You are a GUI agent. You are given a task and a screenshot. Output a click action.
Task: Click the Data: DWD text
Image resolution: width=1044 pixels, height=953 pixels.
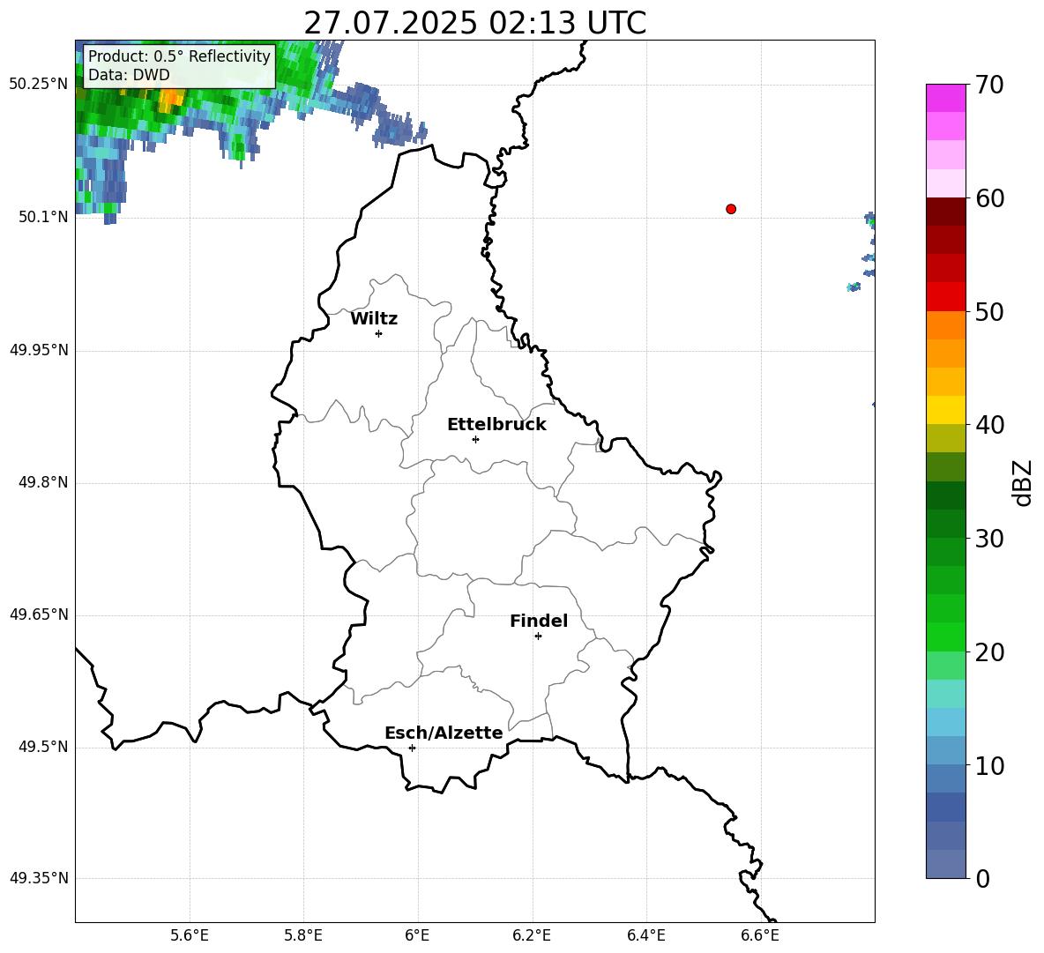[129, 75]
